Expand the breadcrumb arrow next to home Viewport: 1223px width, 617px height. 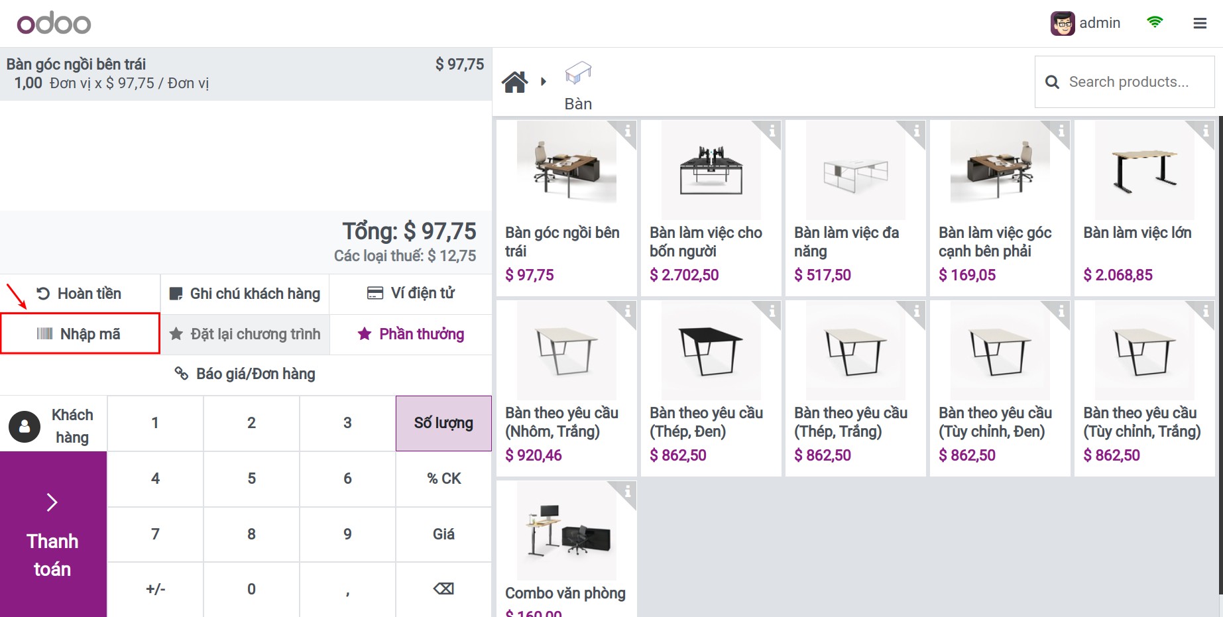544,82
